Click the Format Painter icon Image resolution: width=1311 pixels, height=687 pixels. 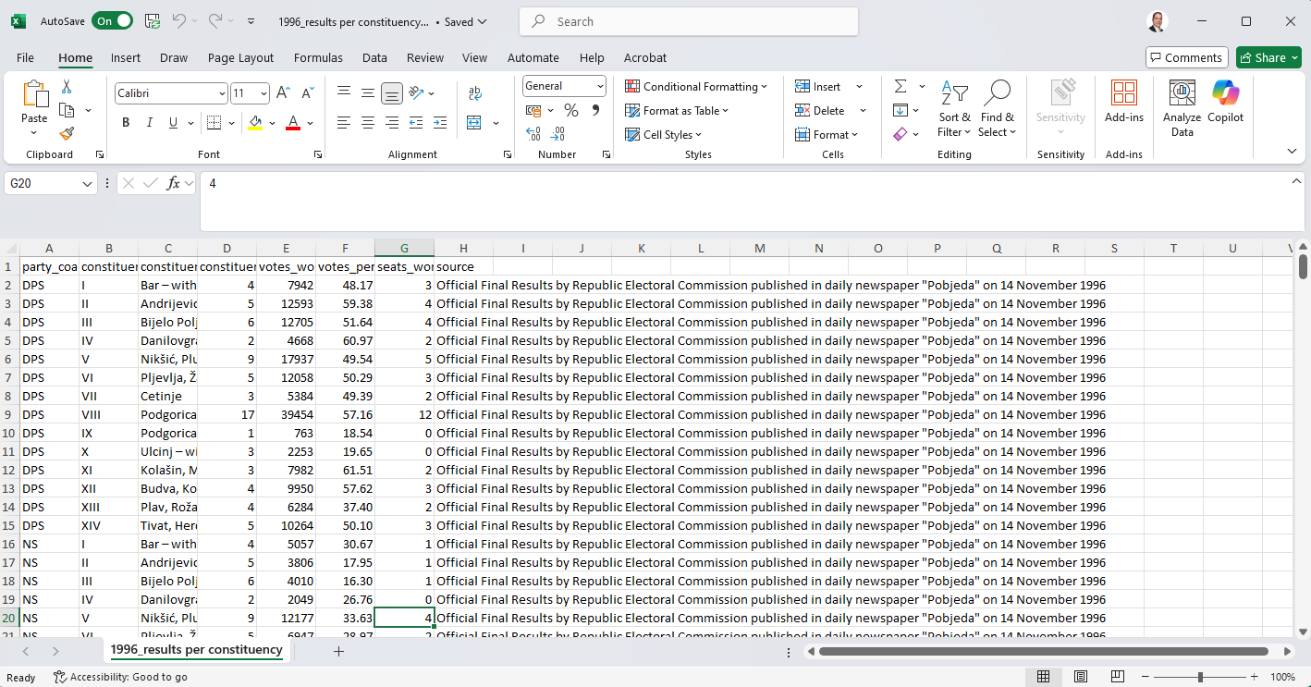(x=67, y=134)
